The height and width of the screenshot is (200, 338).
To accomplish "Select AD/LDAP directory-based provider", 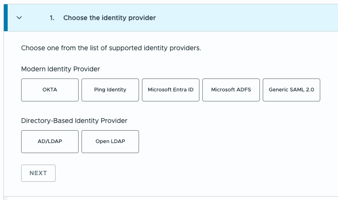I will coord(50,142).
